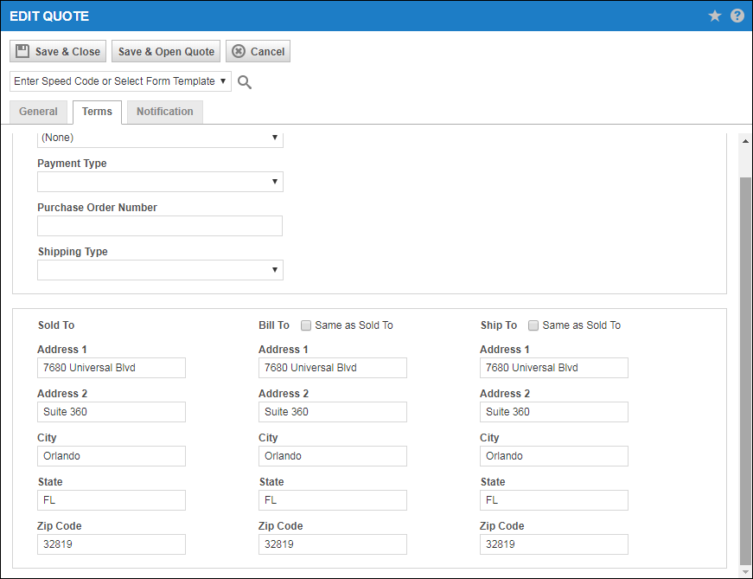Open the help question mark icon

(737, 16)
